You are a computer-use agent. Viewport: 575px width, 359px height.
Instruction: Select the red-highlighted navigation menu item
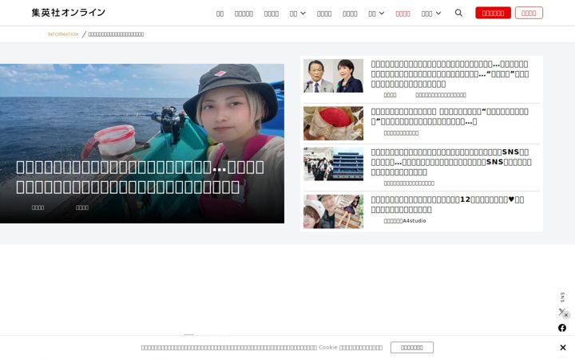click(x=402, y=14)
